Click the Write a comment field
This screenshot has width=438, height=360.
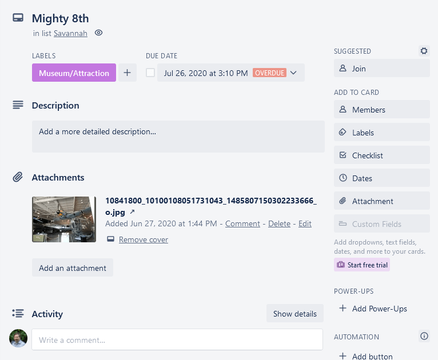click(177, 340)
